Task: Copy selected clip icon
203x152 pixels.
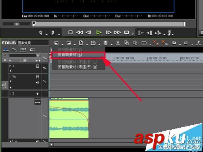Action: (x=126, y=43)
